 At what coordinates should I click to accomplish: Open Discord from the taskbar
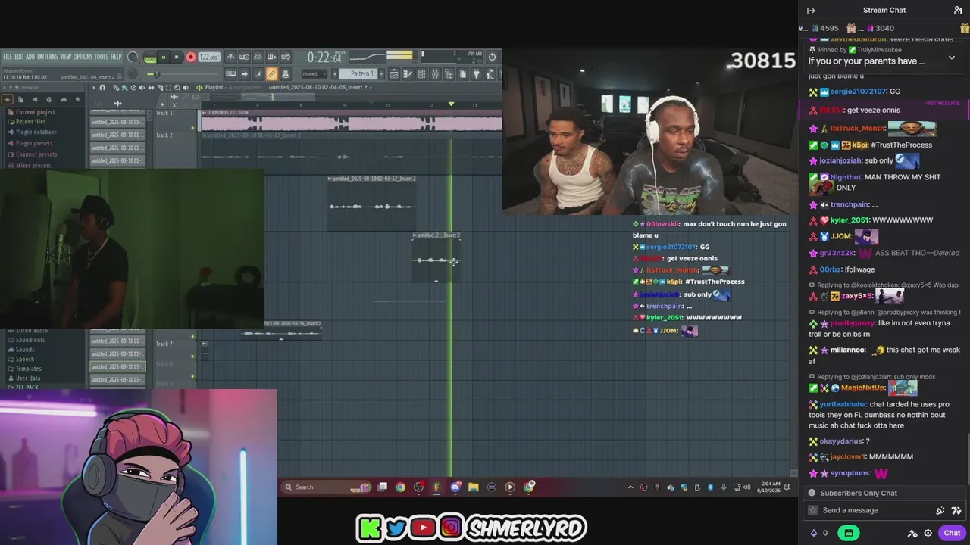tap(455, 487)
